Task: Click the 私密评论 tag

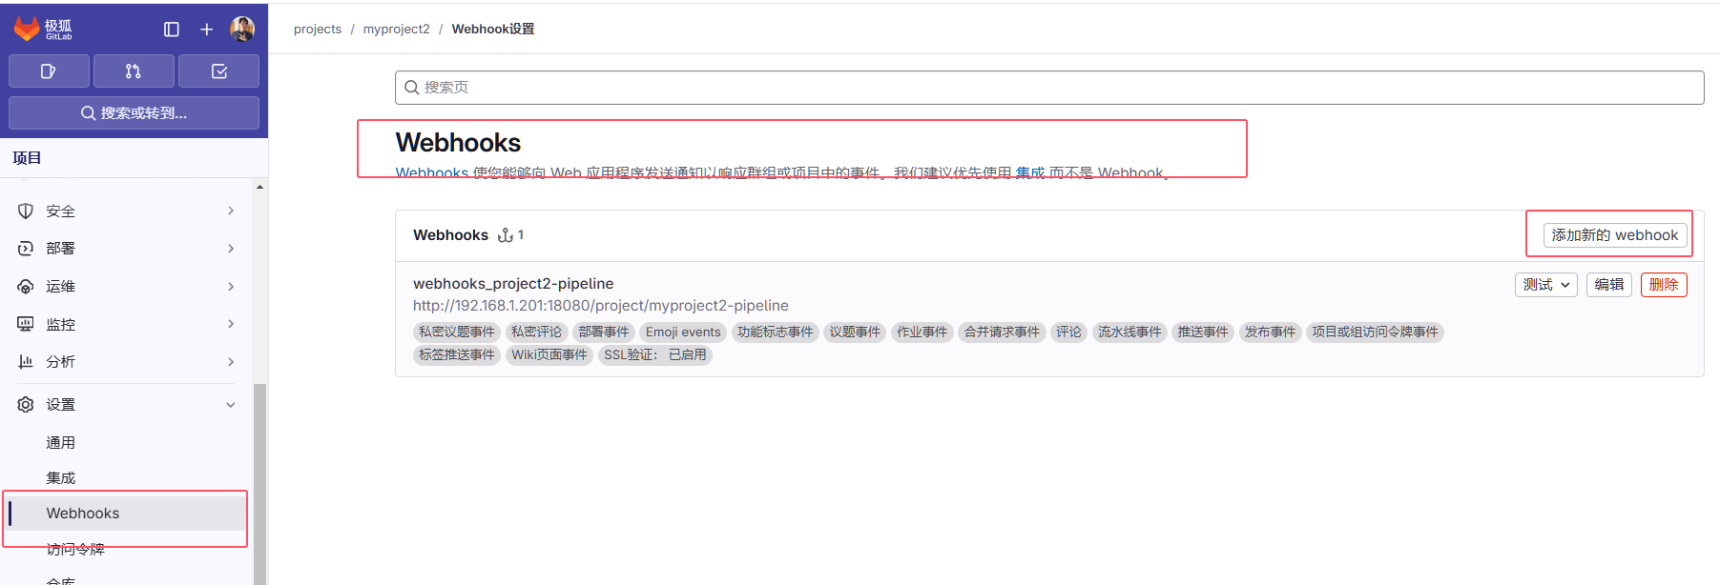Action: click(x=536, y=333)
